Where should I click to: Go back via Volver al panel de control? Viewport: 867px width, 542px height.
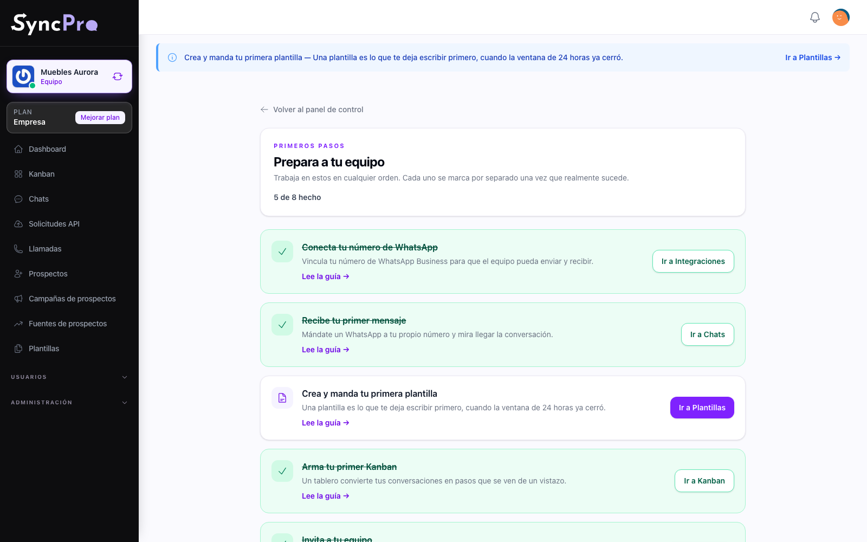312,109
